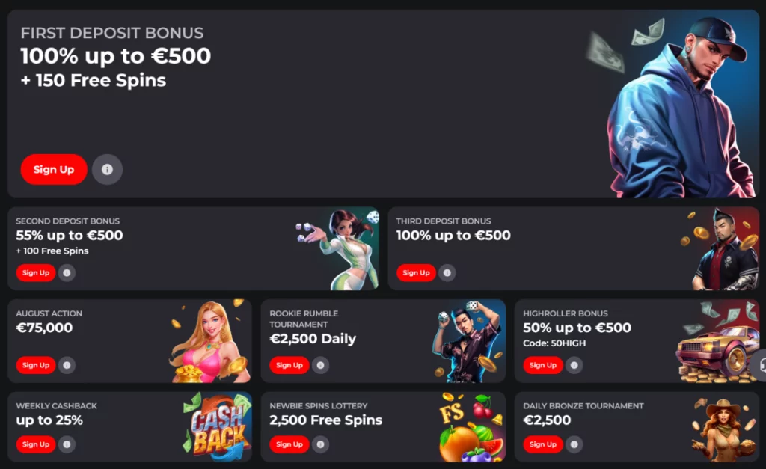View Weekly Cashback info icon
766x469 pixels.
[67, 444]
